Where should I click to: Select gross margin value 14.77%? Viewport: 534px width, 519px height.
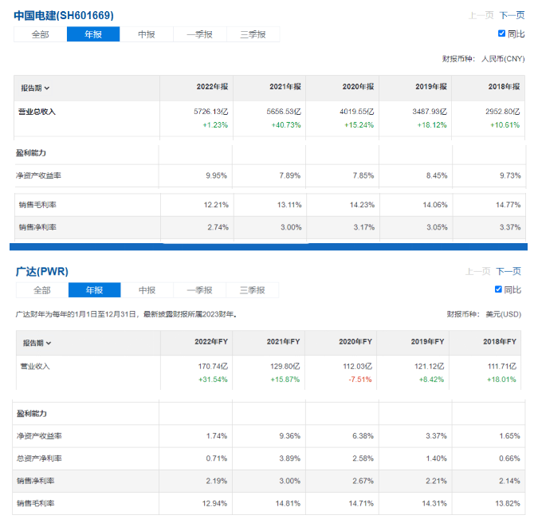pyautogui.click(x=508, y=205)
